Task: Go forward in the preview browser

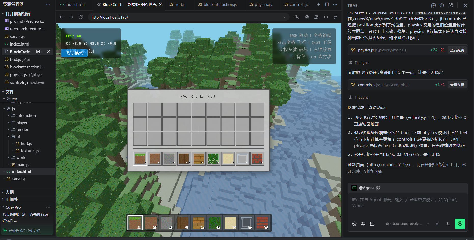Action: click(x=71, y=17)
